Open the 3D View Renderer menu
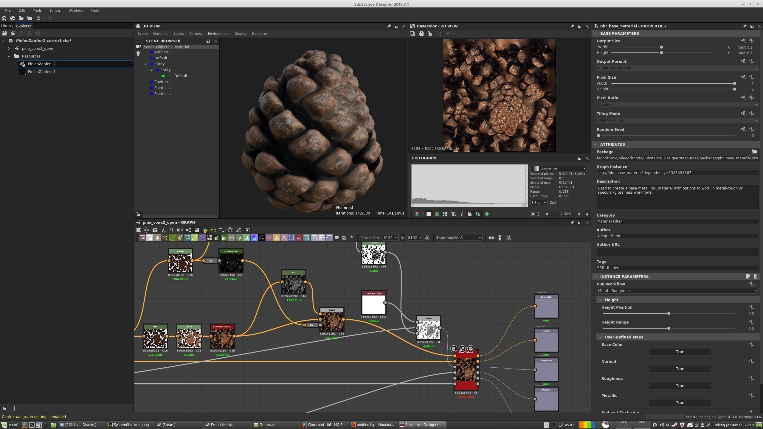Screen dimensions: 763x429 (x=260, y=34)
